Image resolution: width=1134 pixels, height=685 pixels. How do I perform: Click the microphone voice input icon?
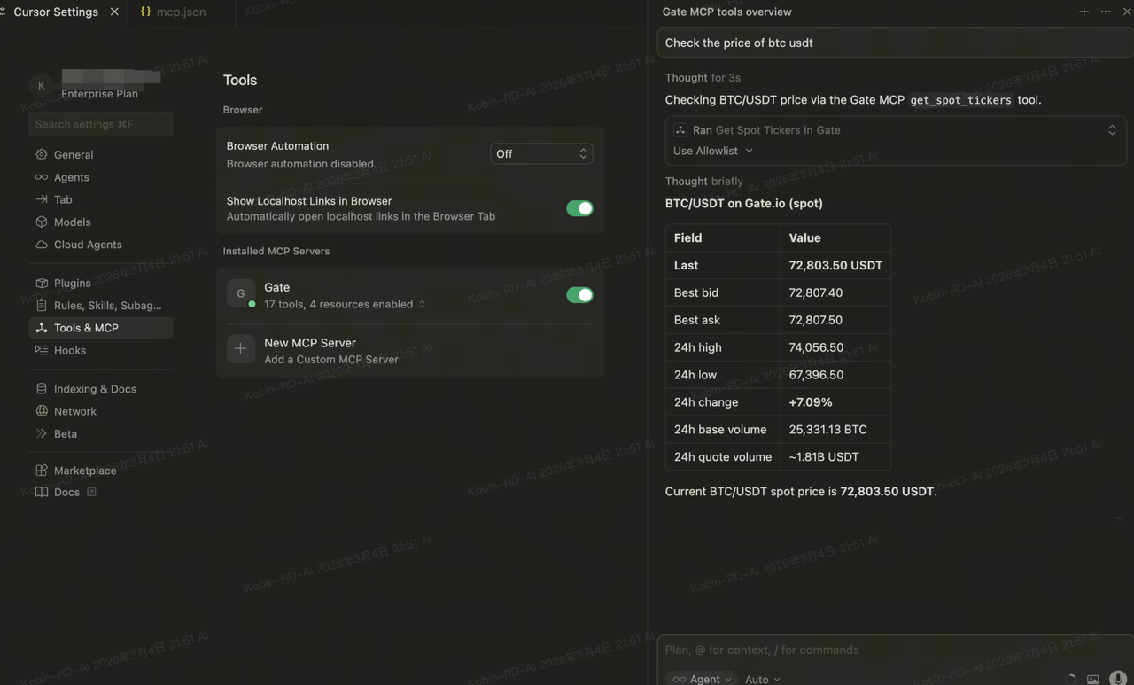coord(1118,679)
